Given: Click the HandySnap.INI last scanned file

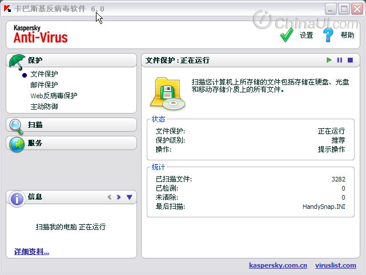Looking at the screenshot, I should (324, 207).
